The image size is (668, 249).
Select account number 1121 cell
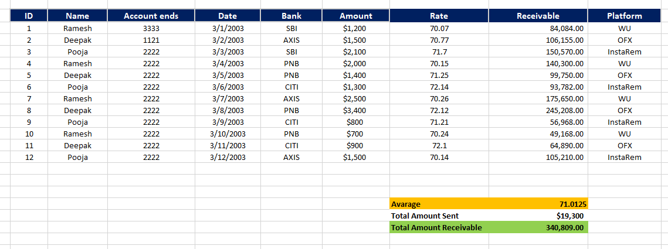(x=151, y=40)
